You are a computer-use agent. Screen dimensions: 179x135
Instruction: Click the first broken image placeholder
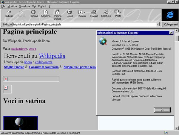coord(31,79)
